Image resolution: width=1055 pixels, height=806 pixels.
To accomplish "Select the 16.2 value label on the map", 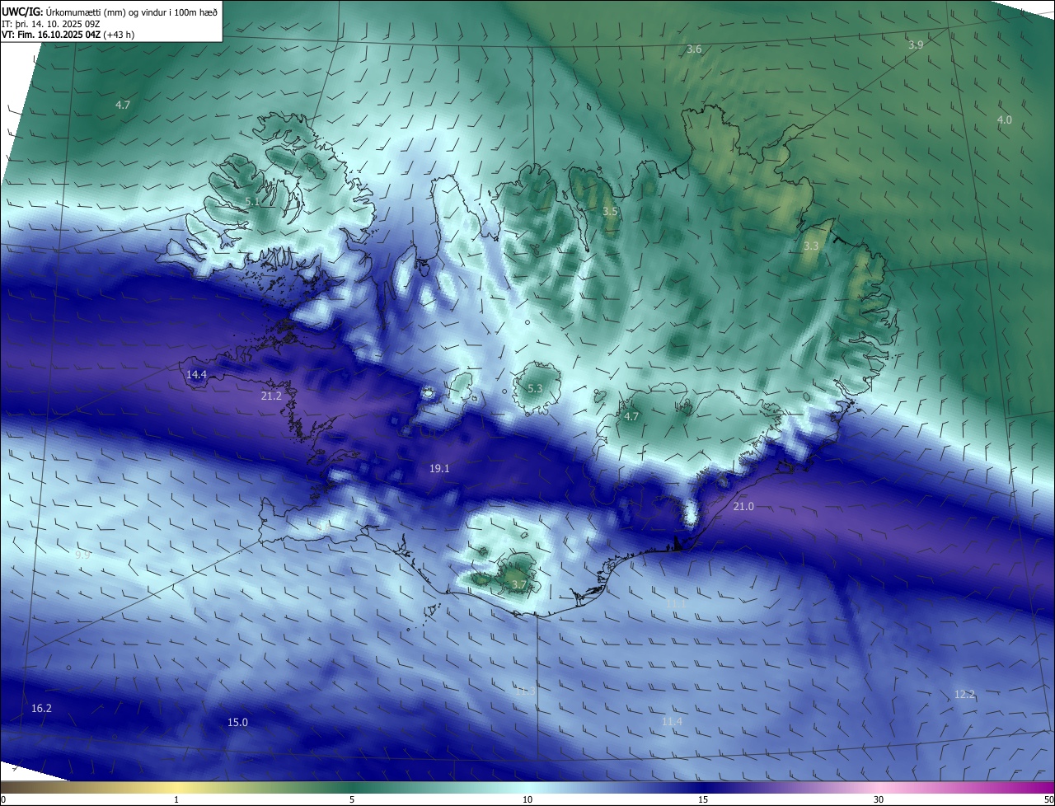I will [x=41, y=709].
